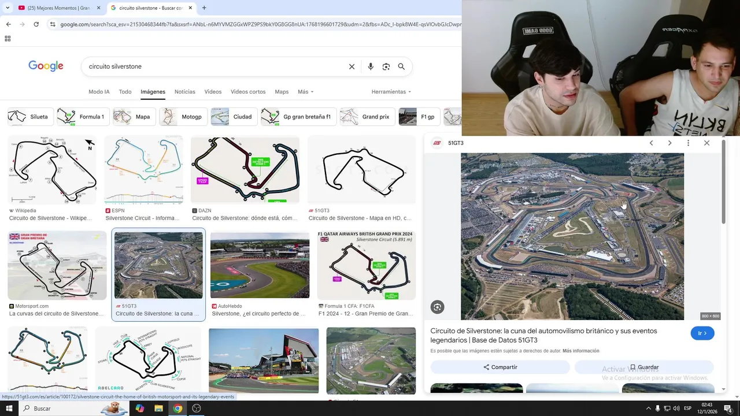
Task: Show next image in preview panel
Action: [669, 143]
